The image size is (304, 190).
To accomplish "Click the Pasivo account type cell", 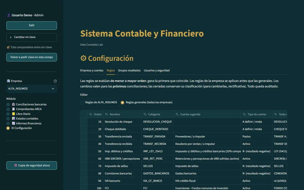I will coord(257,137).
